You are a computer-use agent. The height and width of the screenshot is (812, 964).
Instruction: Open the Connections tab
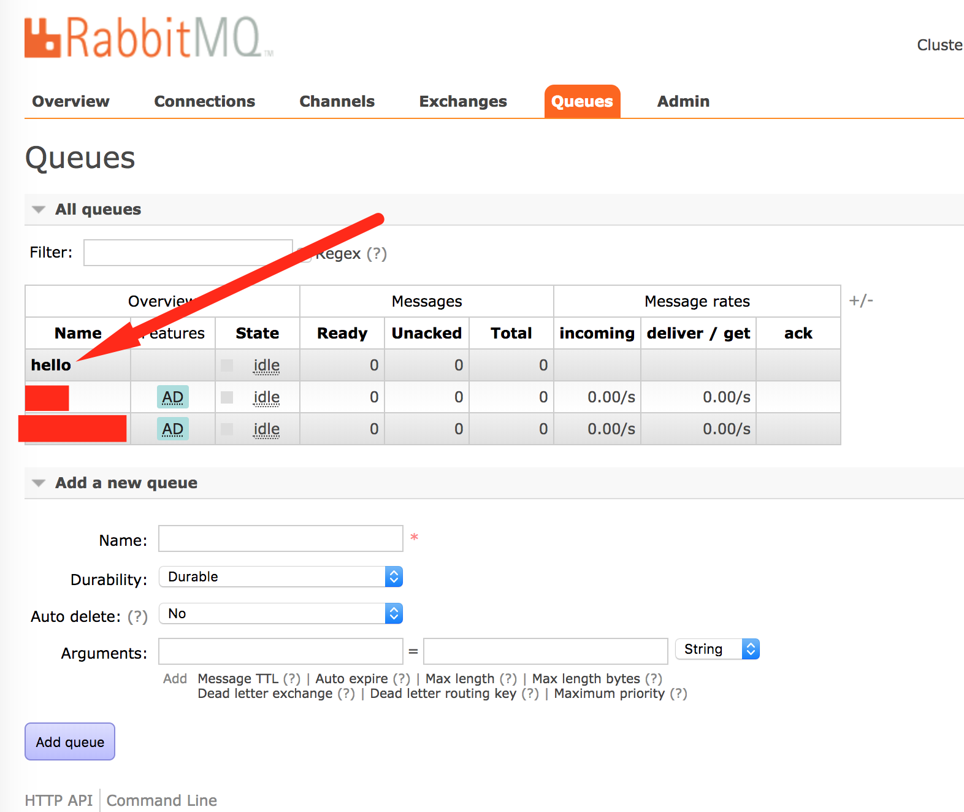pyautogui.click(x=204, y=101)
